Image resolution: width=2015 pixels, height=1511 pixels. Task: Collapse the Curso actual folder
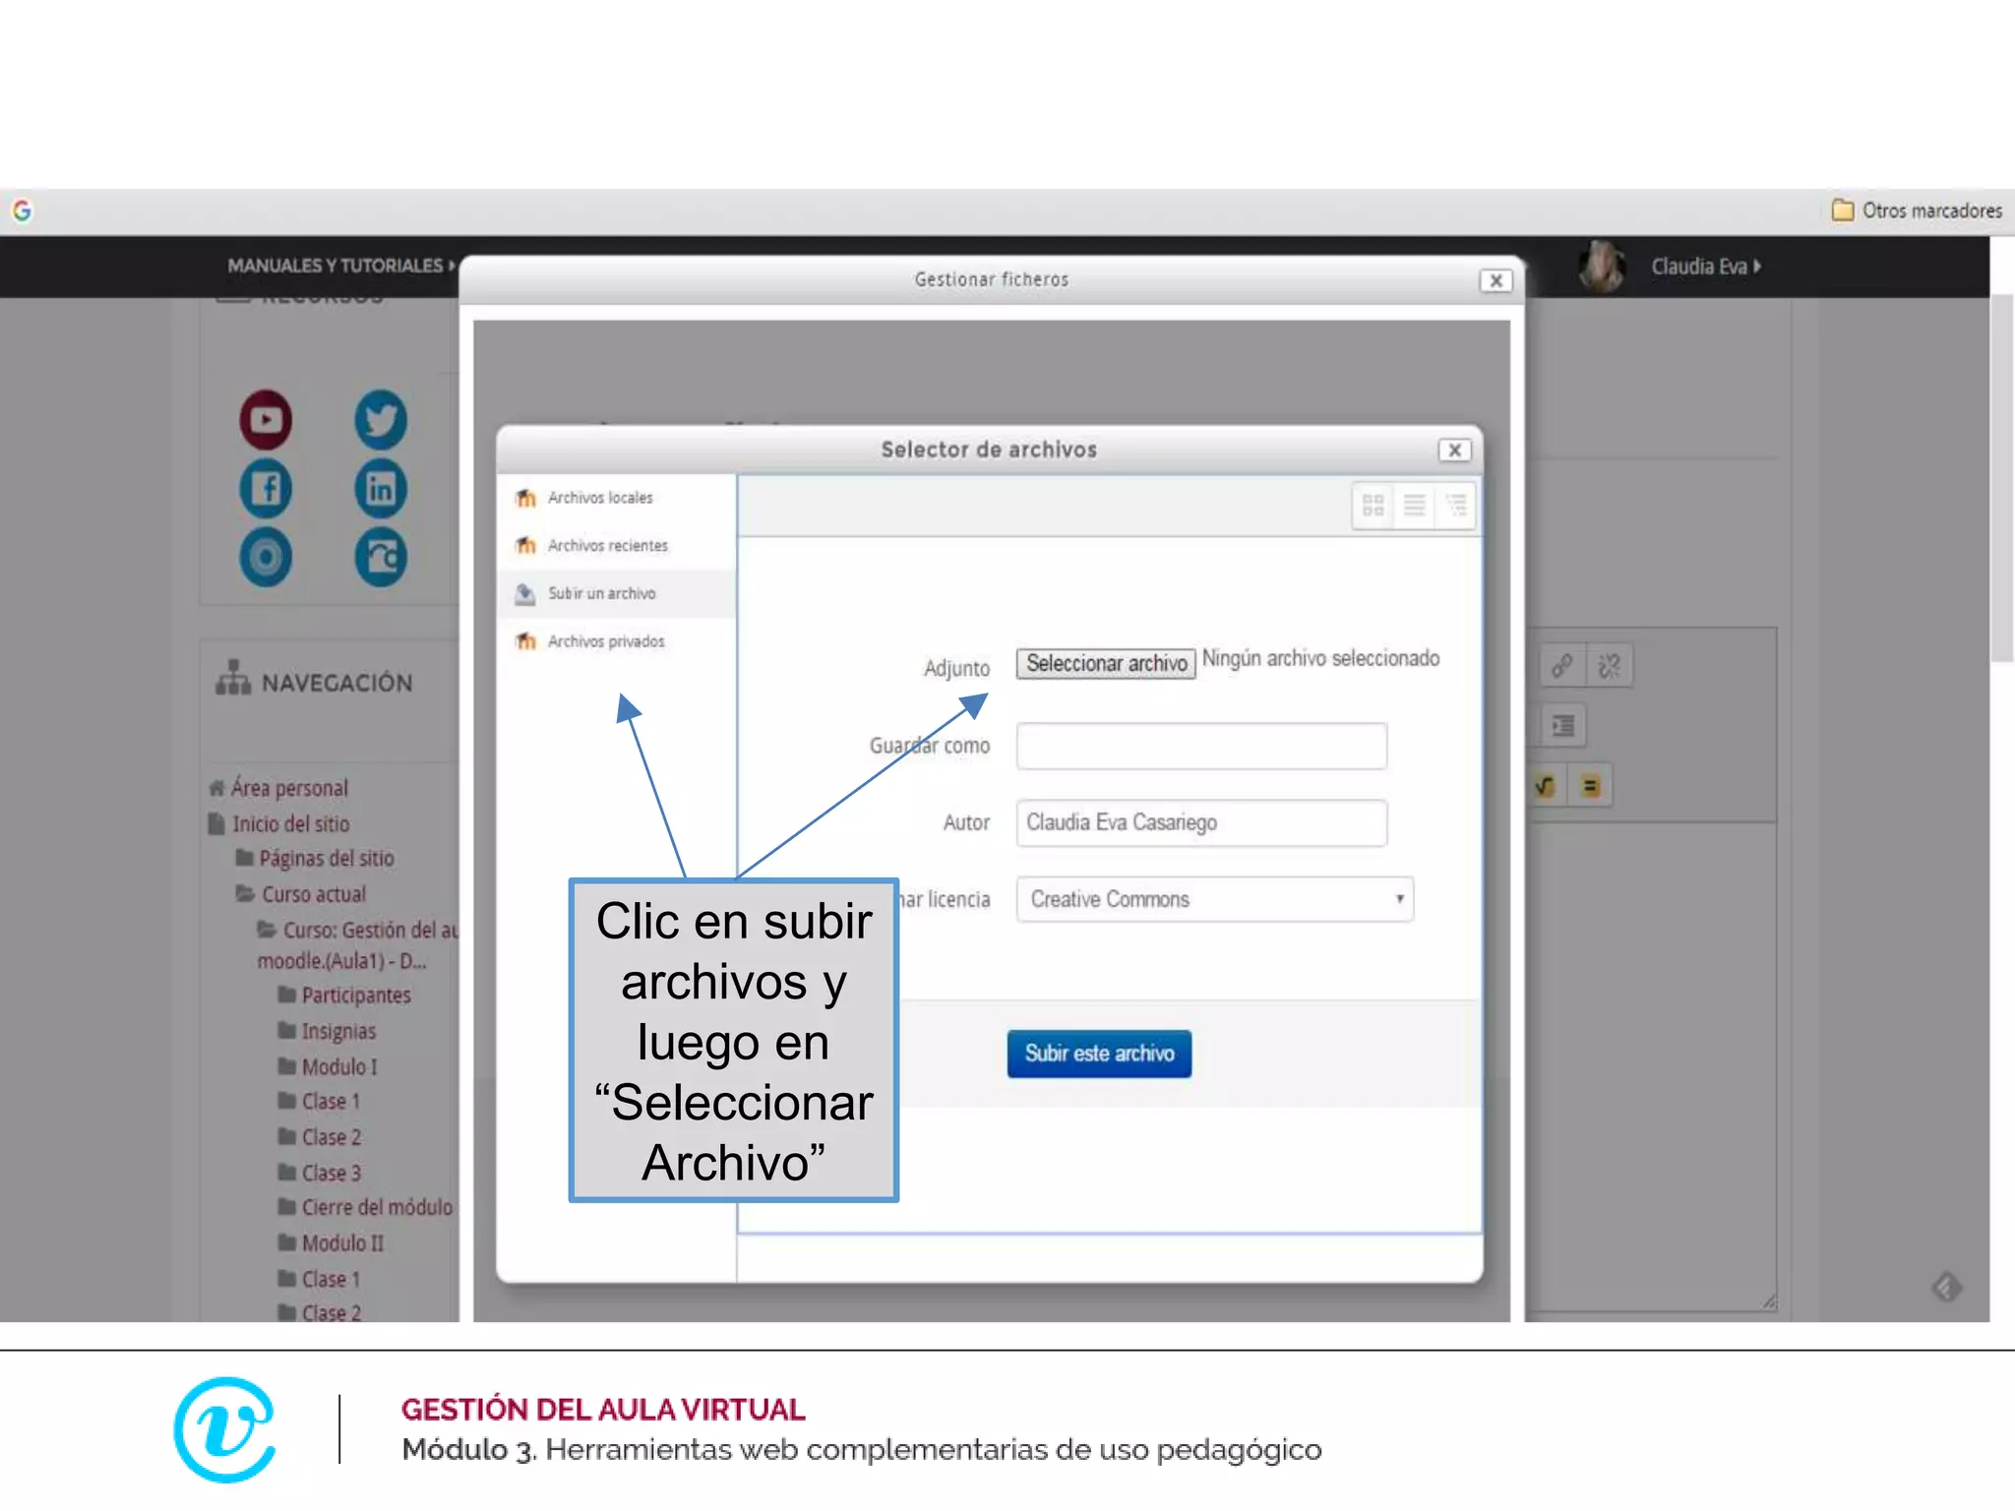313,894
